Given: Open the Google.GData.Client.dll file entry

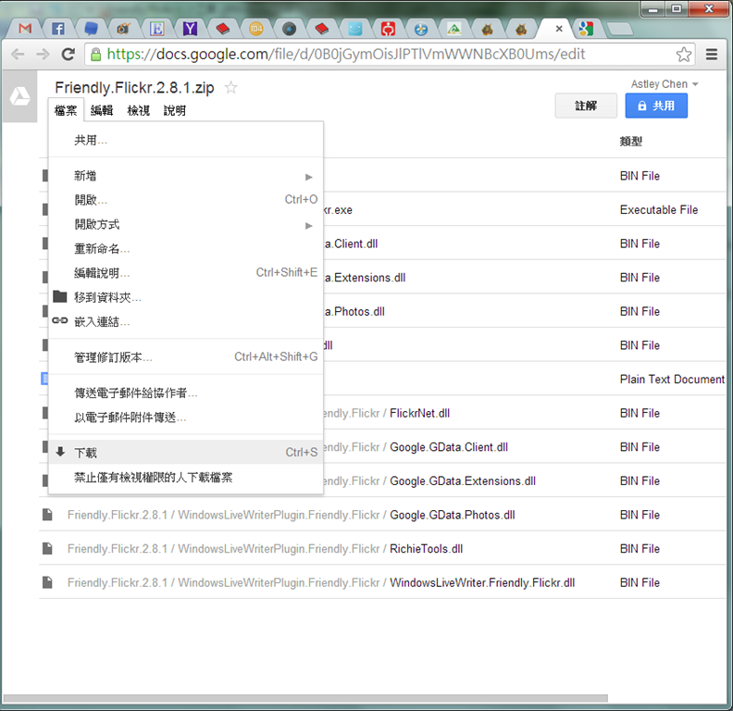Looking at the screenshot, I should pyautogui.click(x=449, y=447).
